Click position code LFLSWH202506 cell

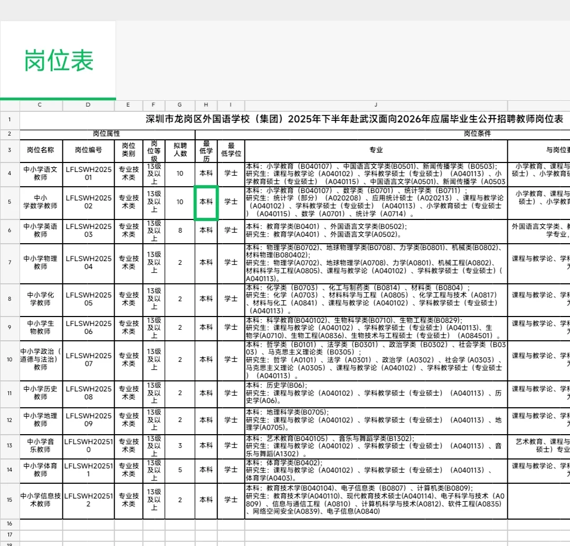point(88,328)
